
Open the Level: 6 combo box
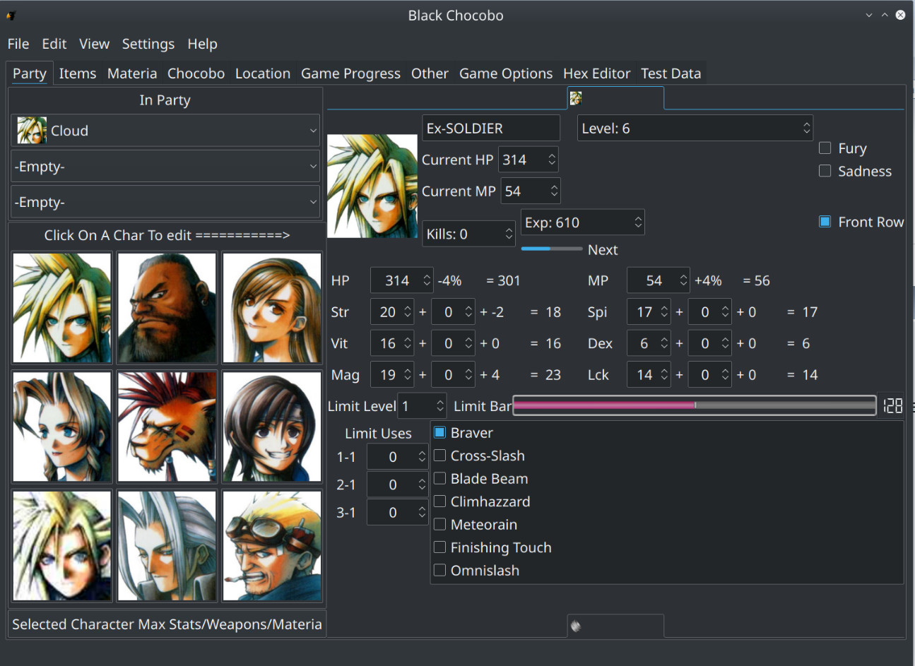coord(695,129)
